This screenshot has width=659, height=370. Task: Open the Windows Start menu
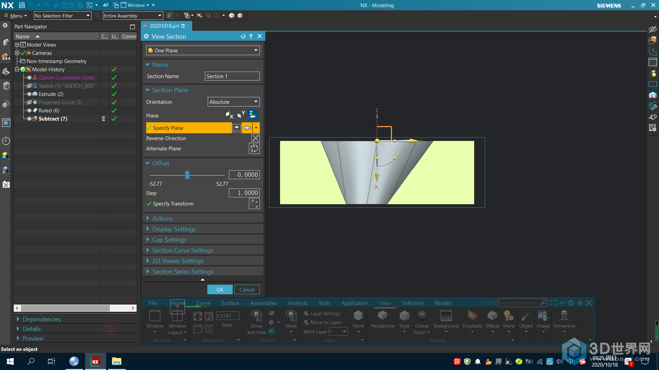pos(10,361)
